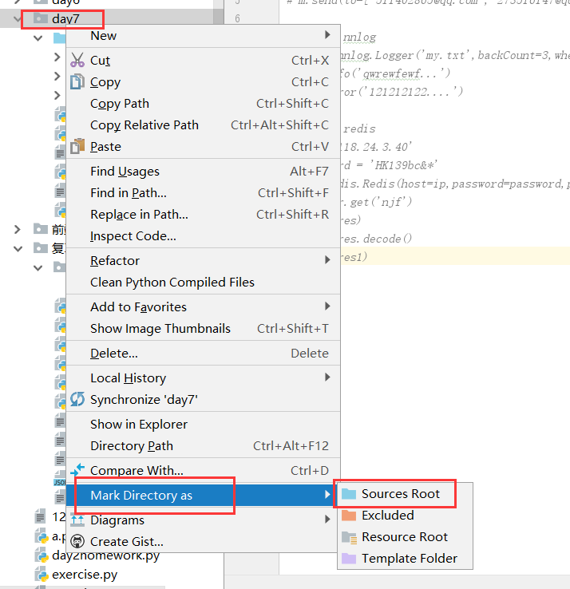Viewport: 570px width, 589px height.
Task: Select exercise.py in project tree
Action: (x=85, y=575)
